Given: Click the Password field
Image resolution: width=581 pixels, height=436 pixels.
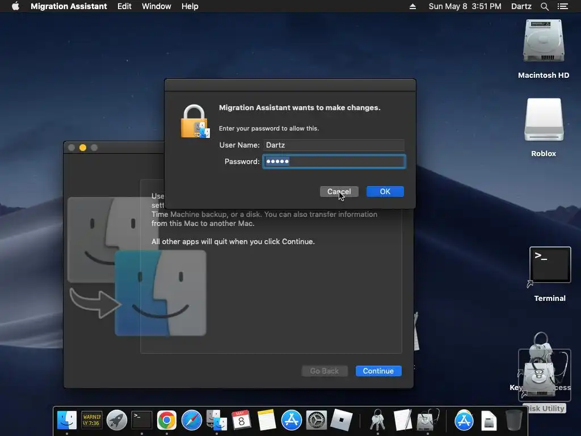Looking at the screenshot, I should 334,162.
